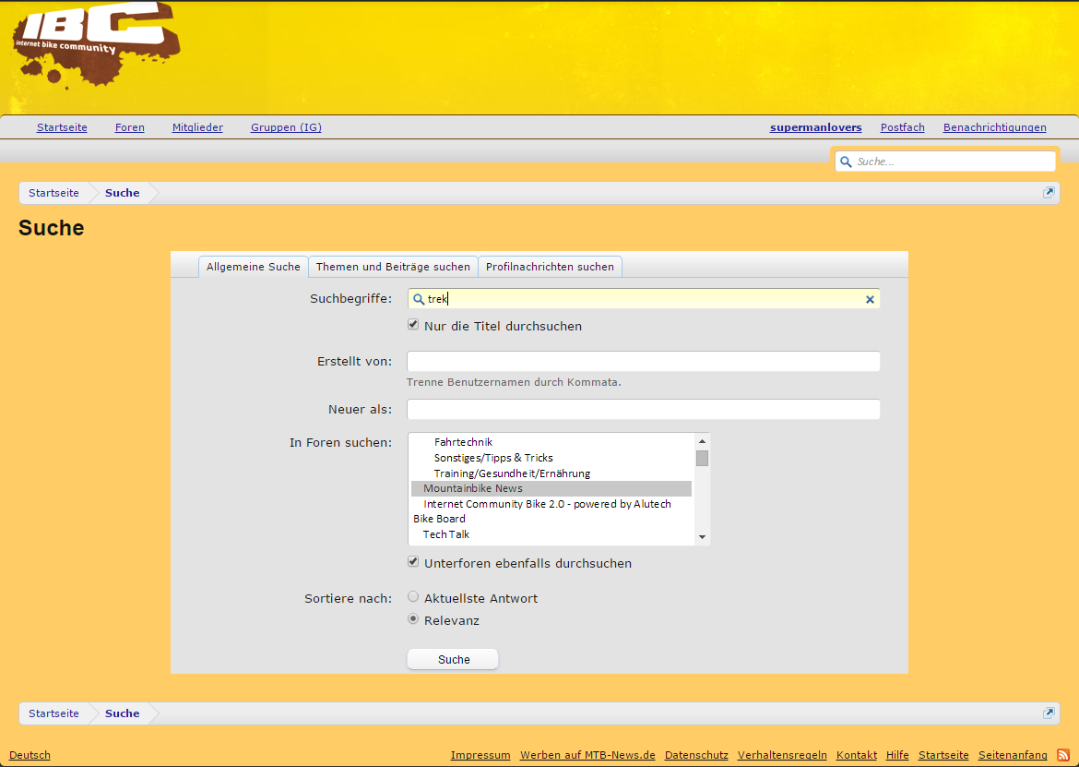The width and height of the screenshot is (1079, 767).
Task: Click the top breadcrumb popup arrow icon
Action: click(1049, 193)
